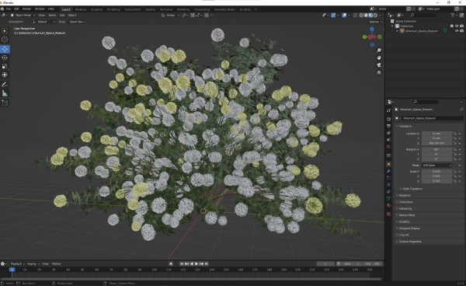This screenshot has height=286, width=466.
Task: Open the viewport shading options dropdown arrow
Action: click(x=380, y=16)
